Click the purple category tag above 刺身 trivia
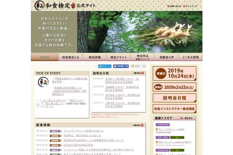The image size is (233, 155). click(163, 138)
